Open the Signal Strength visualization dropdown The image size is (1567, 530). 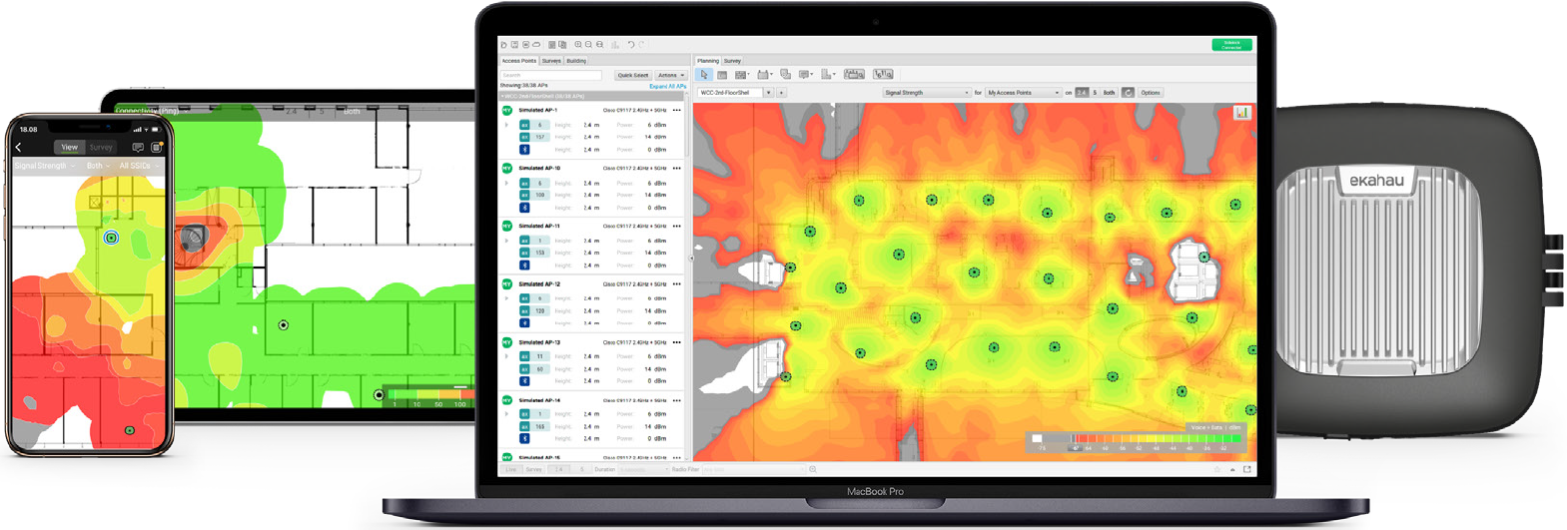[x=927, y=93]
